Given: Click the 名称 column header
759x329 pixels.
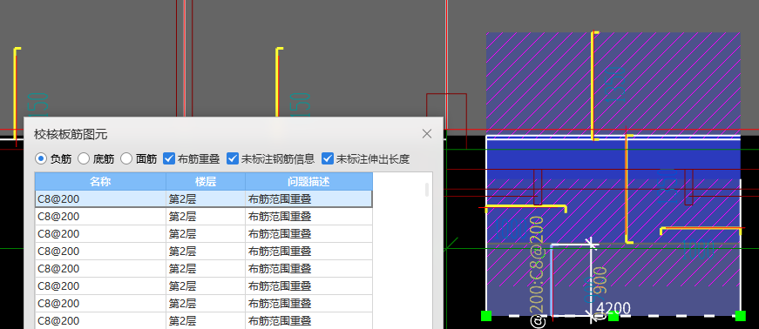Looking at the screenshot, I should [101, 182].
